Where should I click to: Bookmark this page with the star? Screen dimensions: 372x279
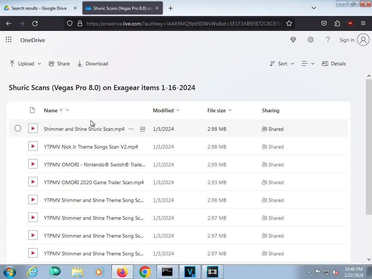[x=289, y=24]
